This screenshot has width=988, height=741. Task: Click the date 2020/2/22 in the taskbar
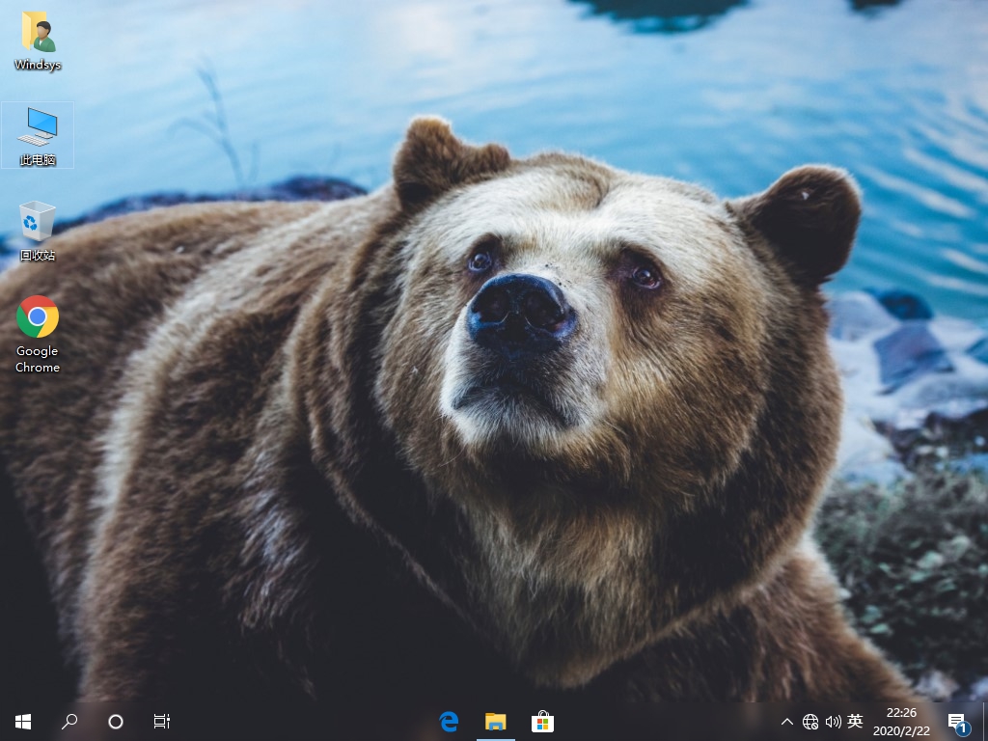point(901,730)
